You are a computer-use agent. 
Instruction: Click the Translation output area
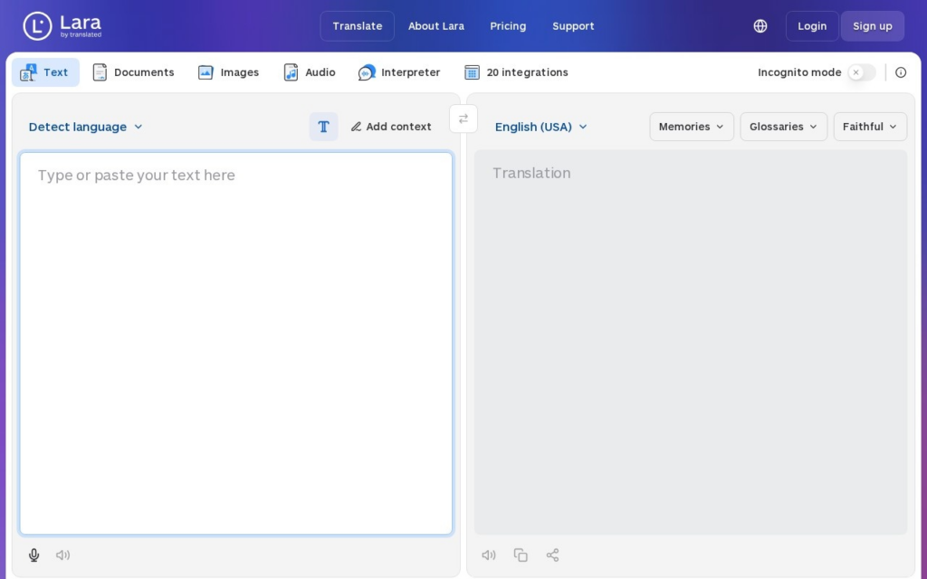(x=691, y=342)
